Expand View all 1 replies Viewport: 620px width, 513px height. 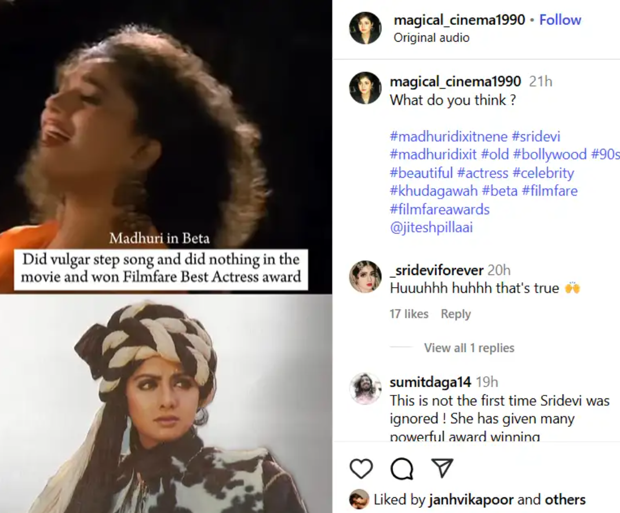click(x=469, y=348)
